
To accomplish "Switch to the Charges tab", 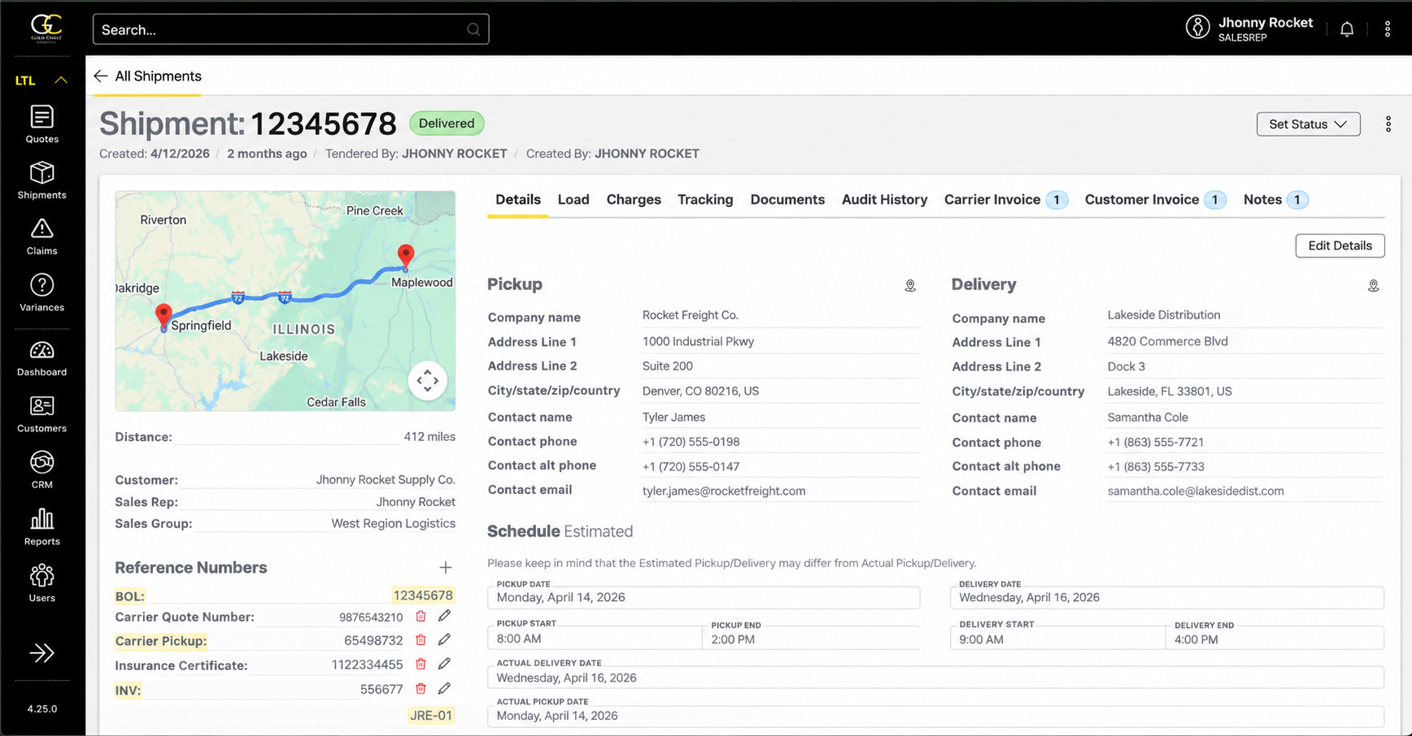I will tap(634, 200).
